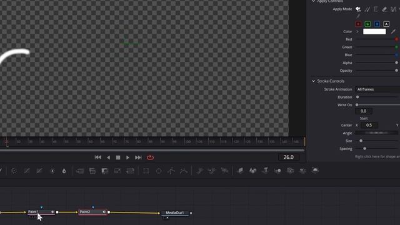Image resolution: width=400 pixels, height=225 pixels.
Task: Select the Stamp apply mode below Color mode
Action: coord(358,16)
